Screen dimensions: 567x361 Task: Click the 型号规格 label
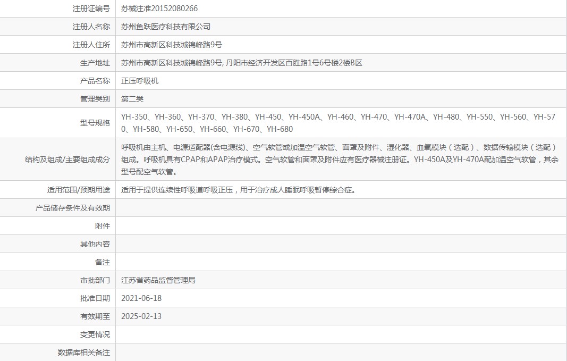(x=95, y=123)
